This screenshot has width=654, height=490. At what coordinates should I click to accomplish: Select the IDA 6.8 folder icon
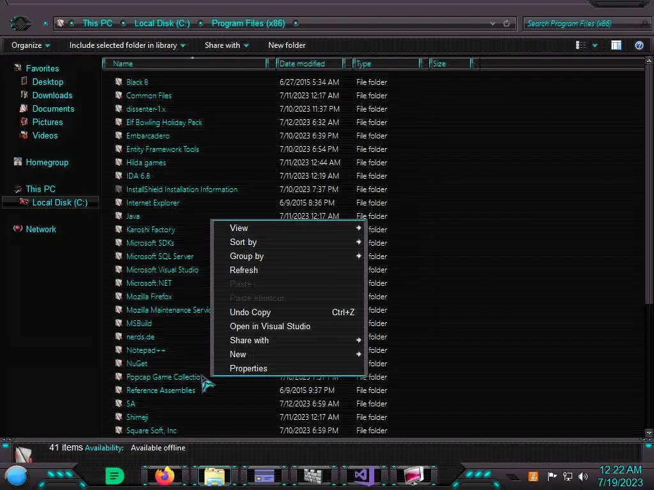click(x=119, y=175)
